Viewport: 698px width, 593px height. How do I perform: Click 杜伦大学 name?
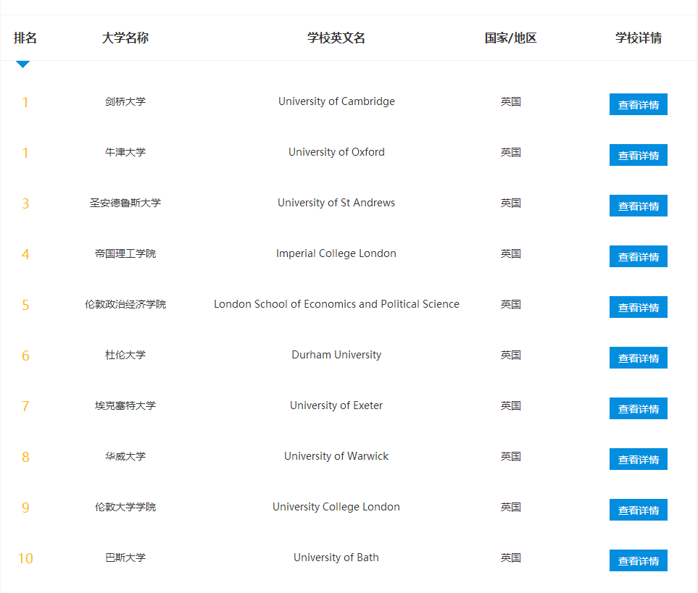point(125,356)
